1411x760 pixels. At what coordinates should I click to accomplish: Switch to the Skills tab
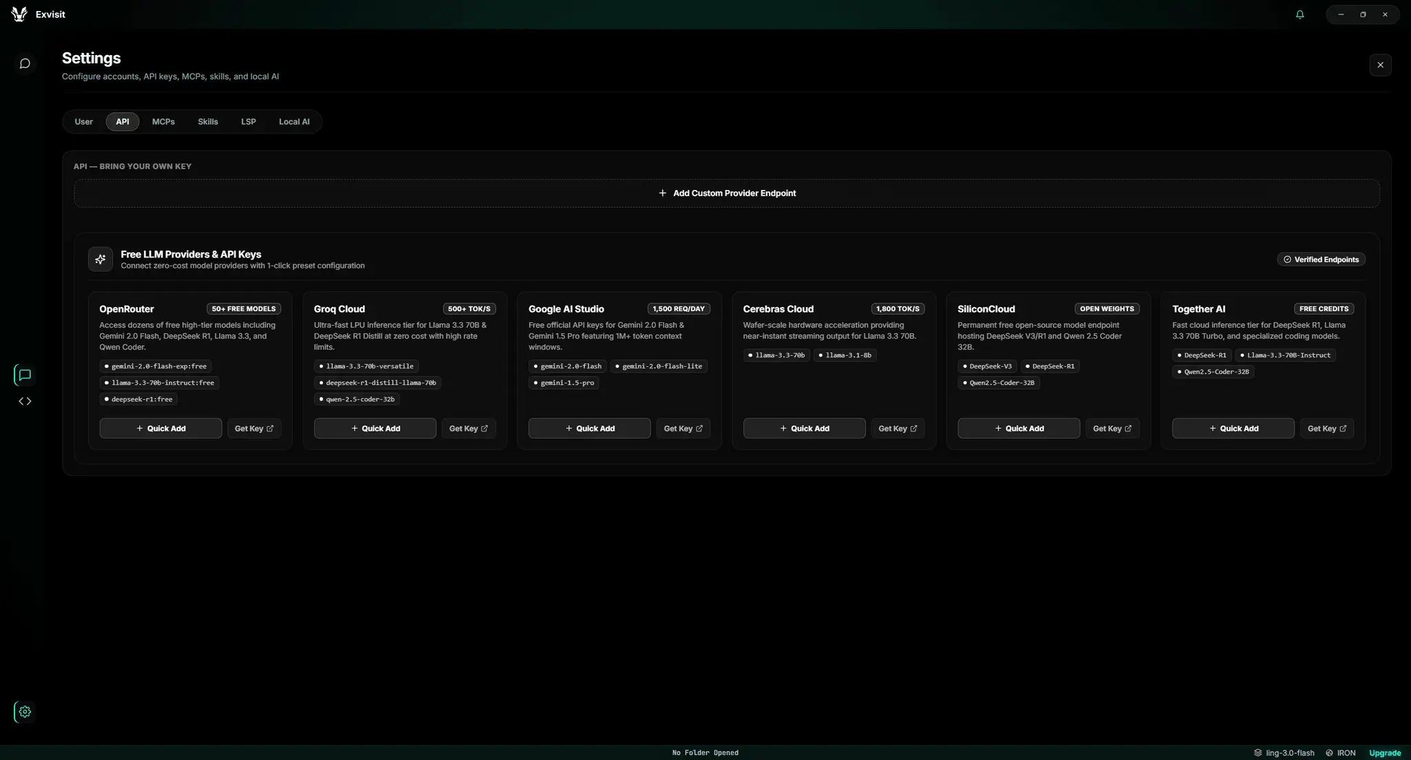[x=208, y=122]
